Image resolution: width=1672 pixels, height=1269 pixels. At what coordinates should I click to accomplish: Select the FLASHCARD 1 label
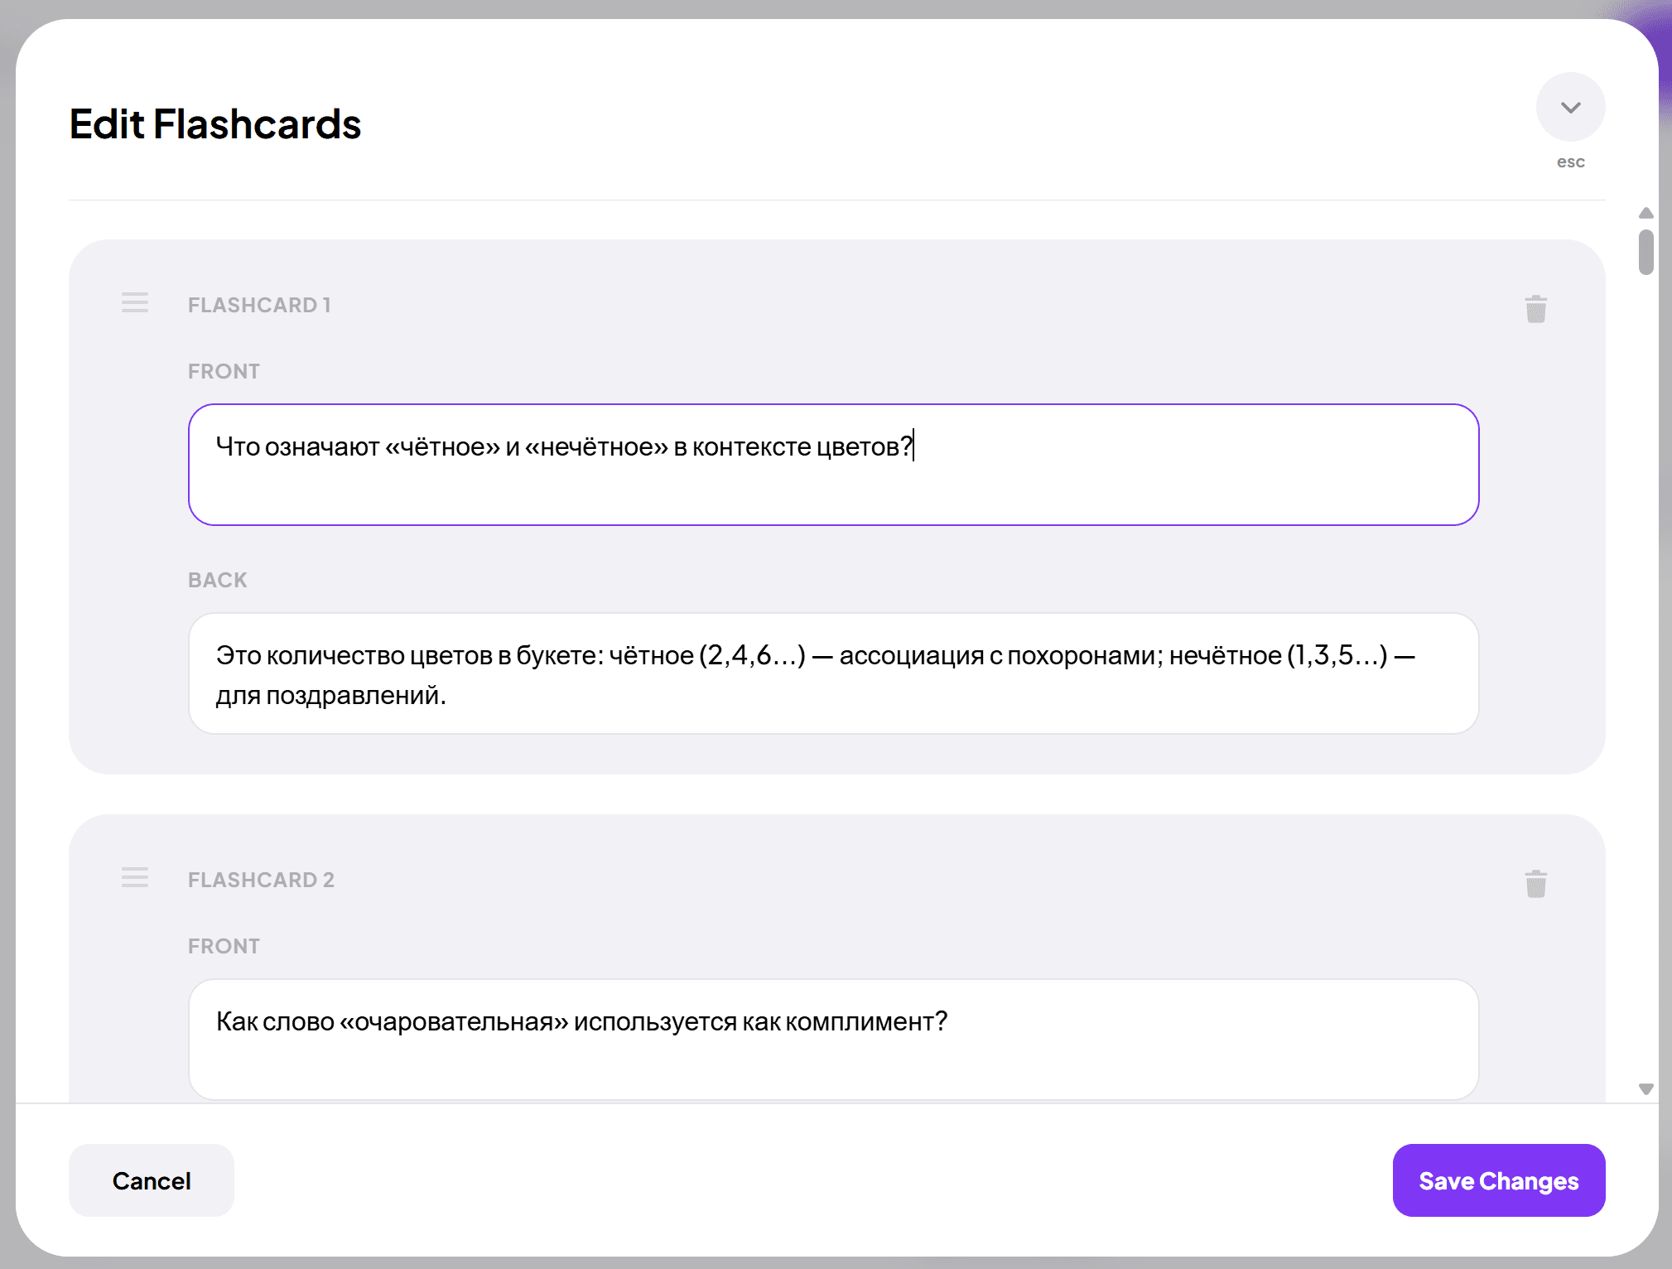259,304
